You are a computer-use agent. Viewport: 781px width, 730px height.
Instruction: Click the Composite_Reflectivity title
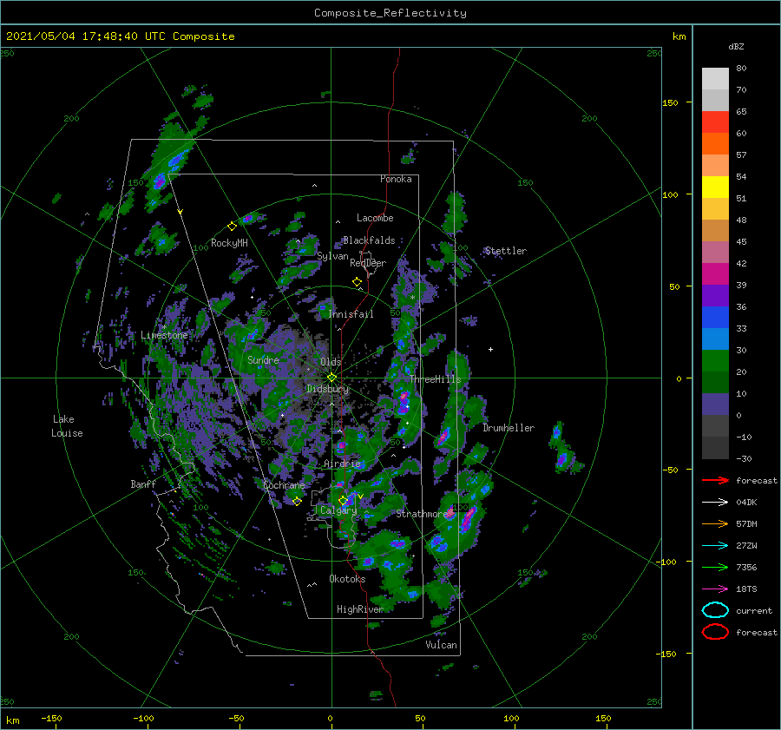click(x=390, y=13)
